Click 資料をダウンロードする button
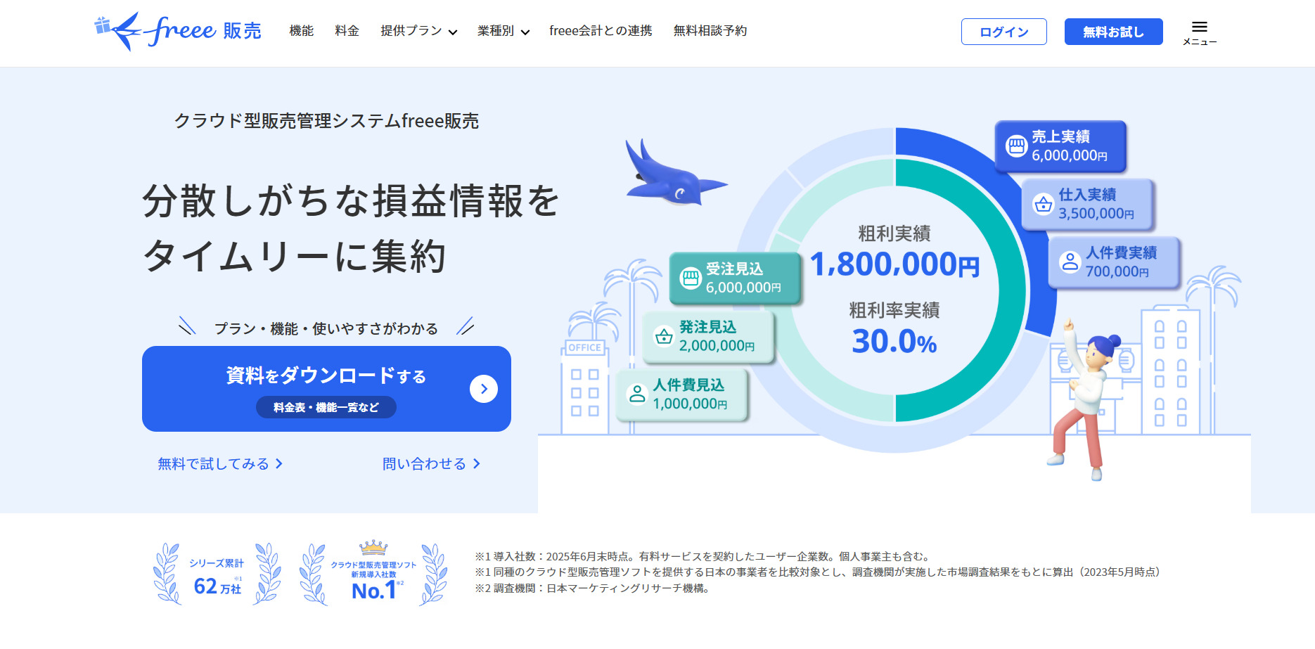 coord(326,389)
